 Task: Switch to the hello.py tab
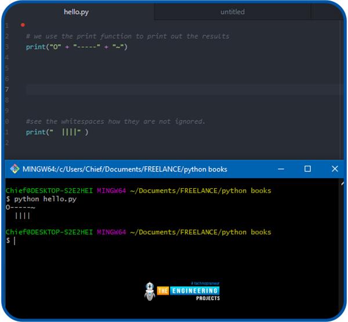[x=76, y=12]
